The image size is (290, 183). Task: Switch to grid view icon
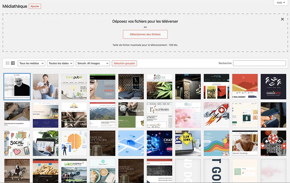(13, 63)
